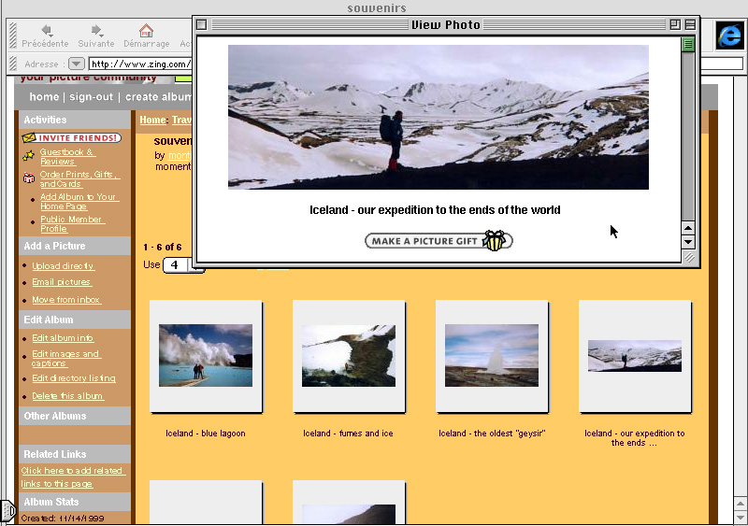This screenshot has height=526, width=748.
Task: Click the Home breadcrumb link
Action: (x=152, y=120)
